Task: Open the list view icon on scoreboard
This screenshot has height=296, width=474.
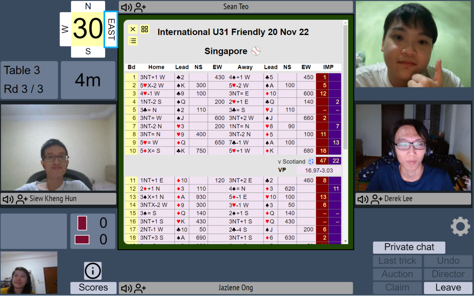Action: tap(133, 41)
